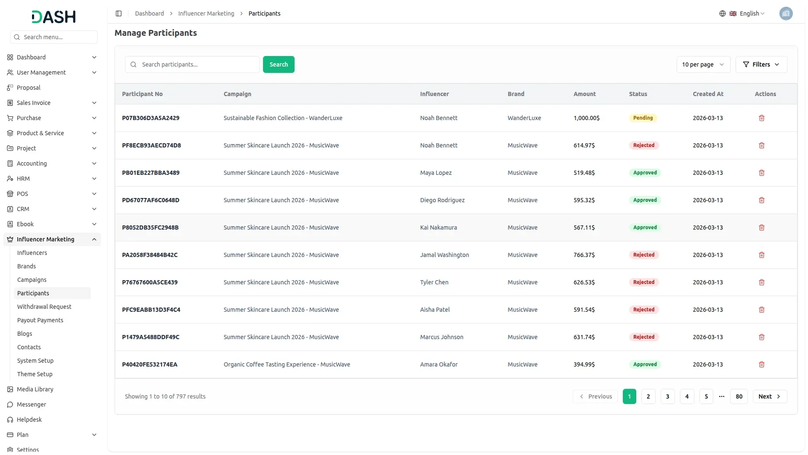The height and width of the screenshot is (455, 808).
Task: Focus the Search participants input field
Action: [x=198, y=64]
